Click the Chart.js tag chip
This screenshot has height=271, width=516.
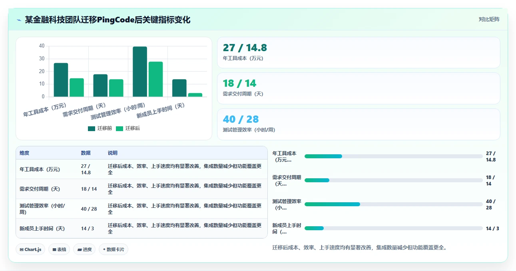coord(31,249)
